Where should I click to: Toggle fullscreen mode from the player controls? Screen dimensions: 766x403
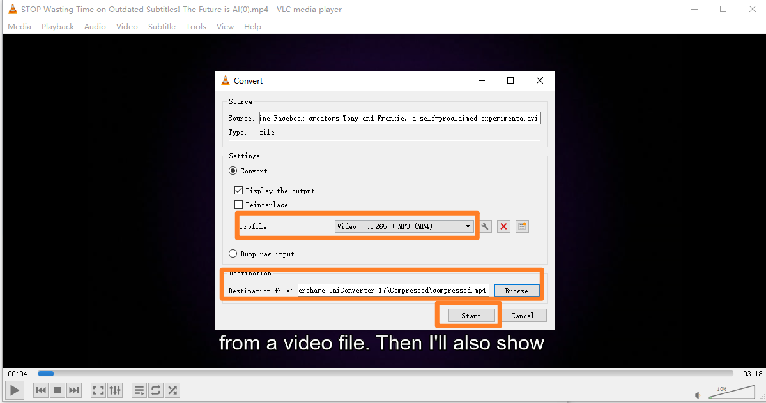pyautogui.click(x=98, y=390)
